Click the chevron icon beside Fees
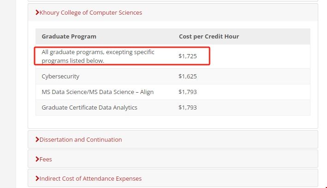Screen dimensions: 327x188 pyautogui.click(x=37, y=159)
